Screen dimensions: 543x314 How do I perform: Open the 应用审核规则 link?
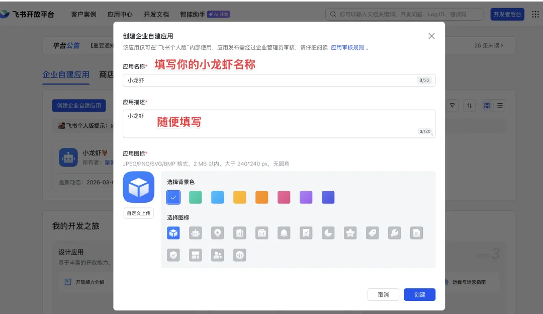pyautogui.click(x=347, y=47)
